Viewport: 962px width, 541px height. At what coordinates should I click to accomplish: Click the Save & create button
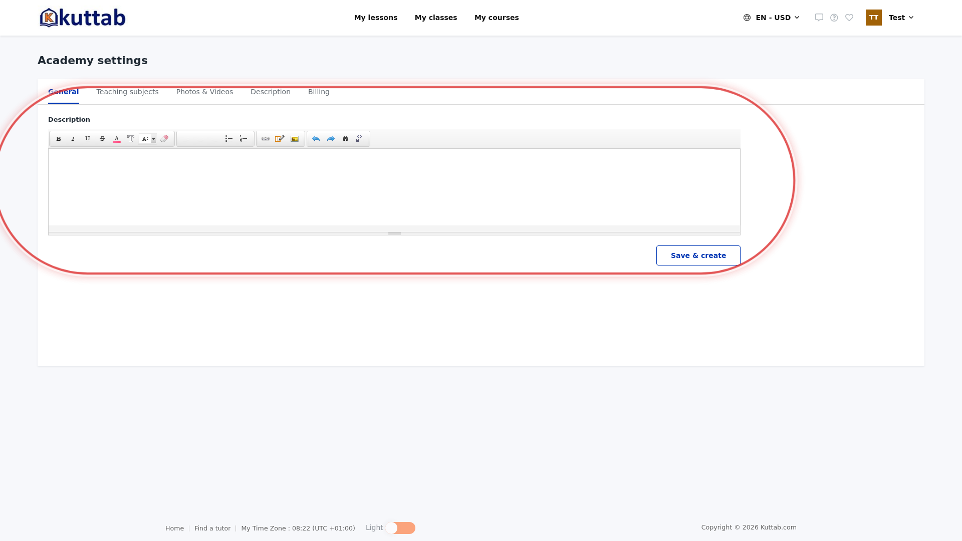tap(698, 255)
